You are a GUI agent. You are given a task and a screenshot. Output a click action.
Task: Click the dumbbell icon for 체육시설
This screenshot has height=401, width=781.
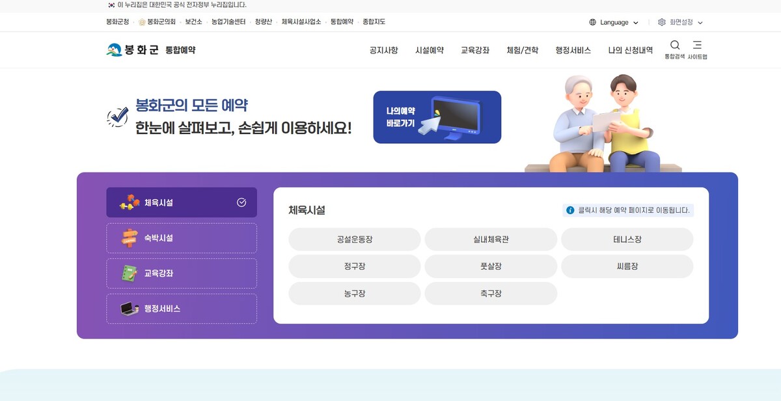point(130,202)
